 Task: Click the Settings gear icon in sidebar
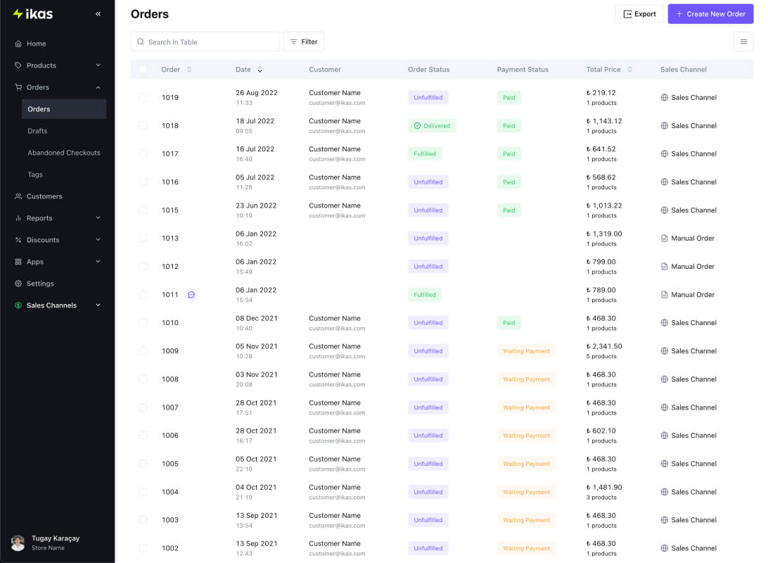click(x=18, y=284)
